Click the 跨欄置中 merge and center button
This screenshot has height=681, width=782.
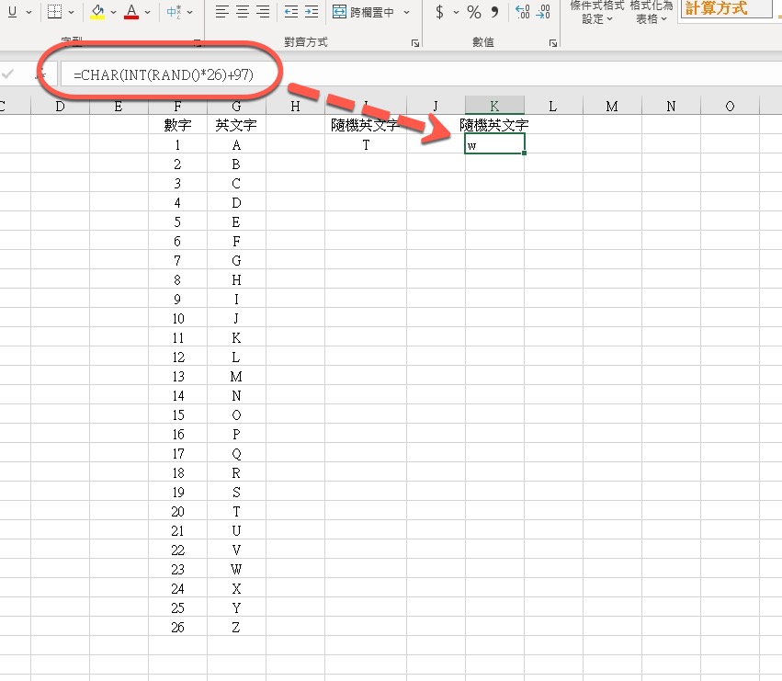tap(364, 11)
